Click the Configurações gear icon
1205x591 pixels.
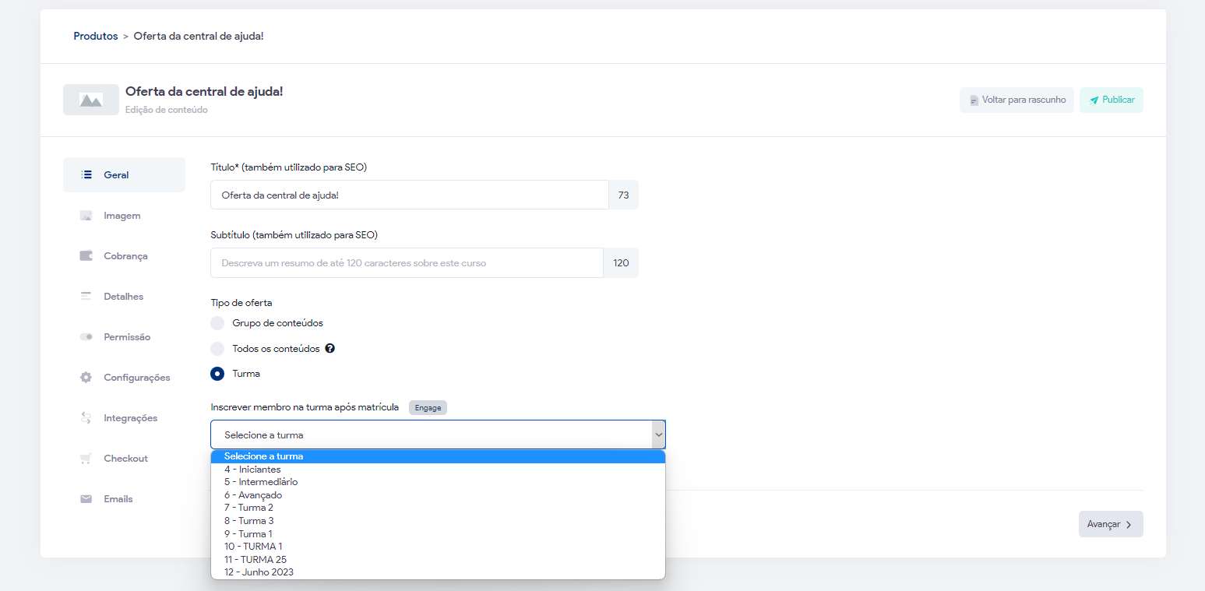tap(86, 378)
